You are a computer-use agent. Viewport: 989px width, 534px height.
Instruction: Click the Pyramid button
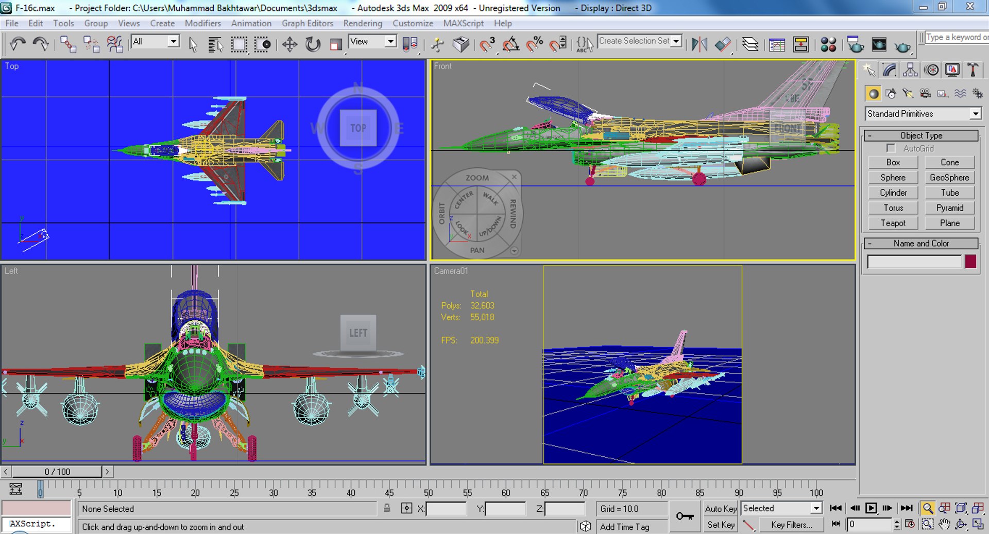[949, 208]
